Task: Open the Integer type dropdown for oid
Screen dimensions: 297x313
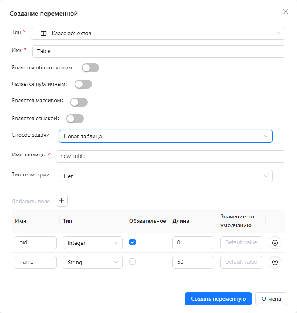Action: coord(92,243)
